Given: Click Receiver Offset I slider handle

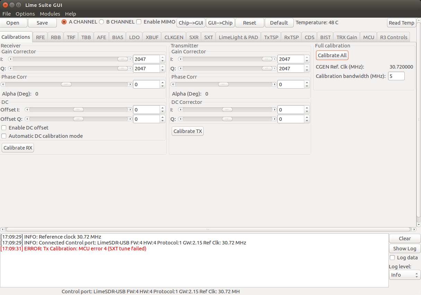Looking at the screenshot, I should 78,110.
